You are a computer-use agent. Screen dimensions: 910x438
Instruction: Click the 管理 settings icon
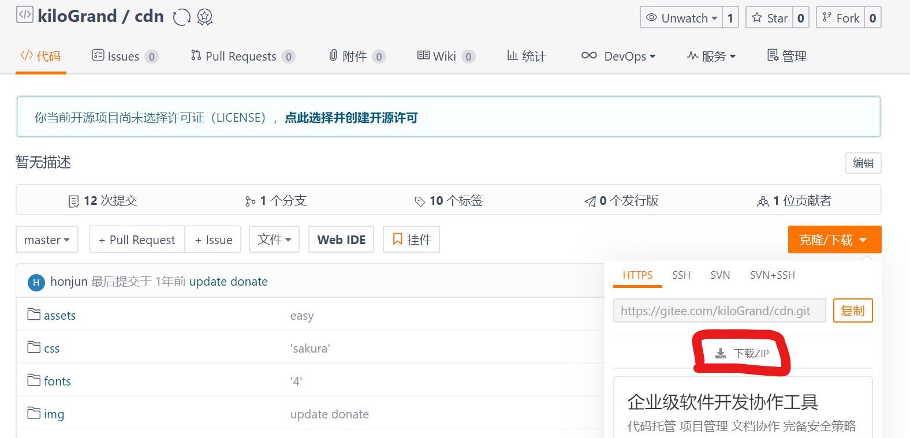(773, 55)
